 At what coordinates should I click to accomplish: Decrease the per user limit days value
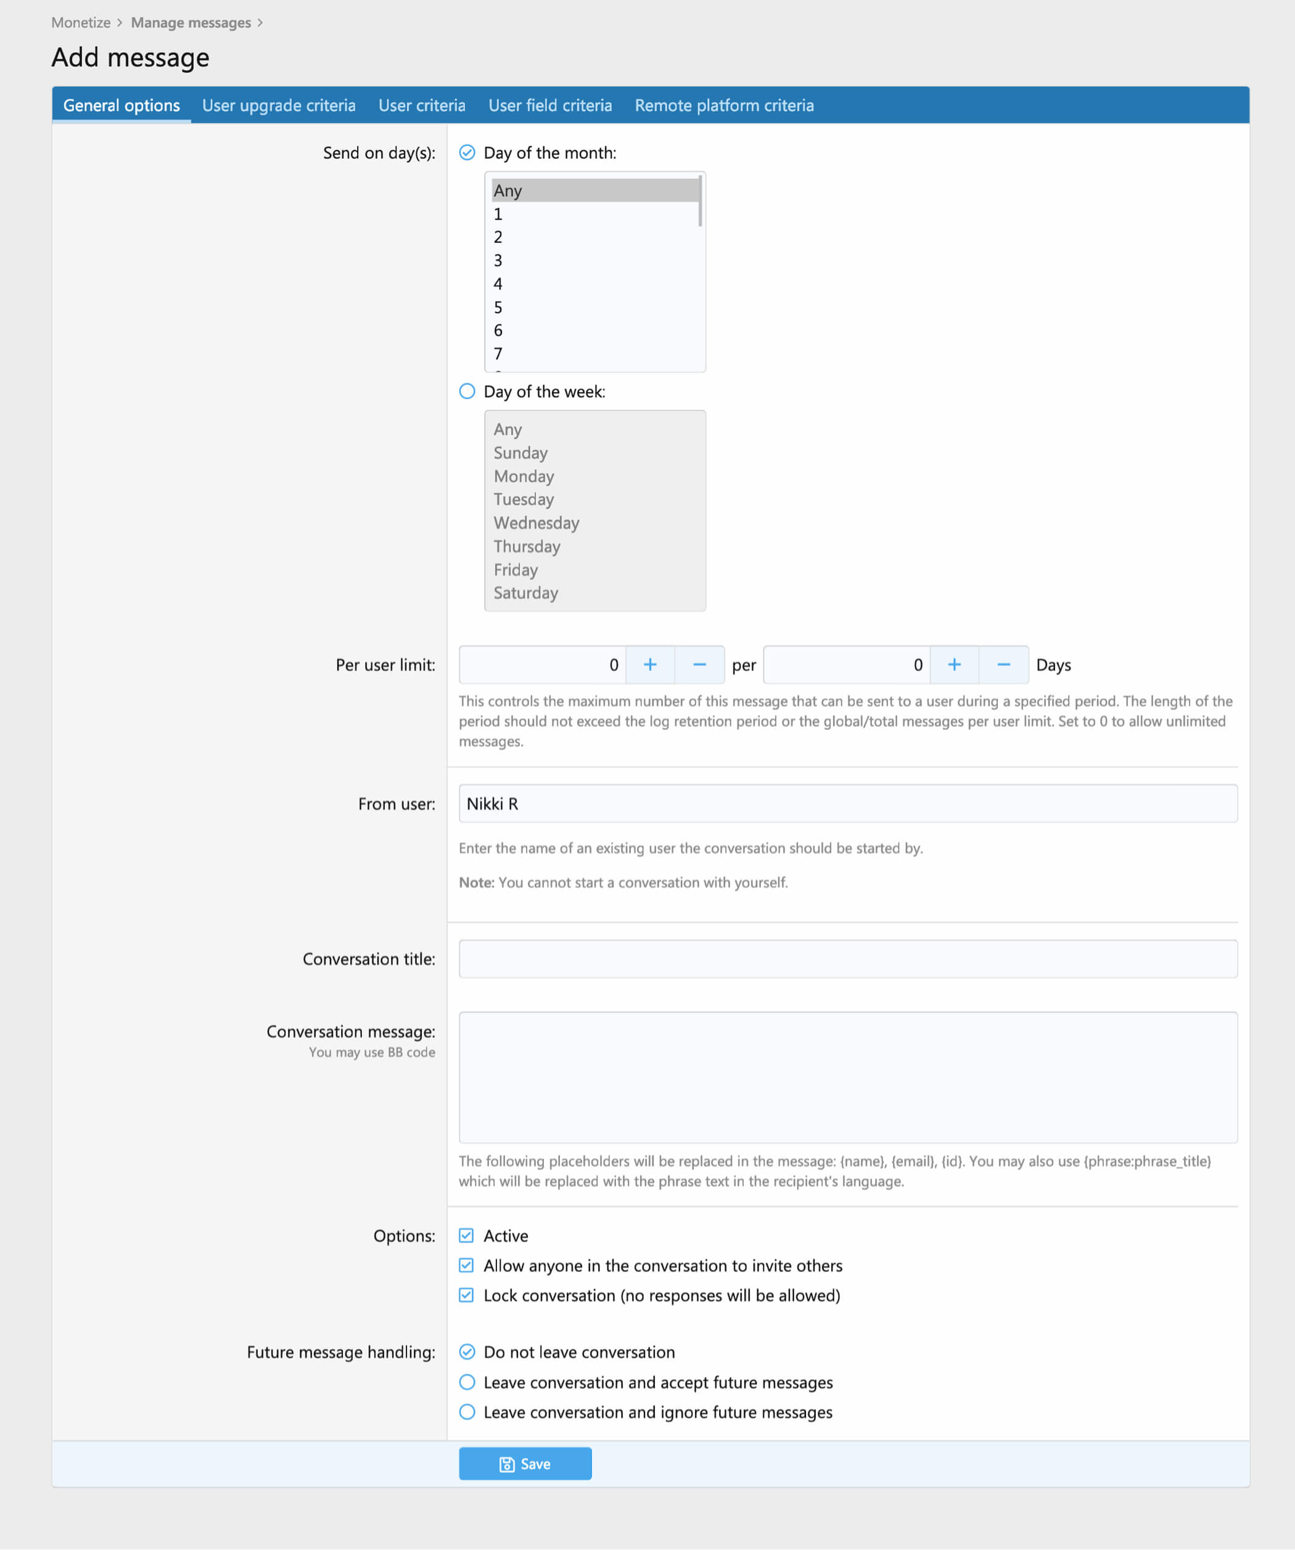click(x=1003, y=664)
